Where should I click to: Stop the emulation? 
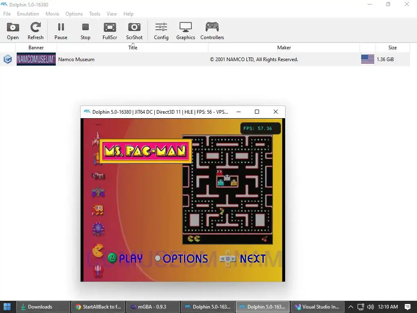pos(86,31)
